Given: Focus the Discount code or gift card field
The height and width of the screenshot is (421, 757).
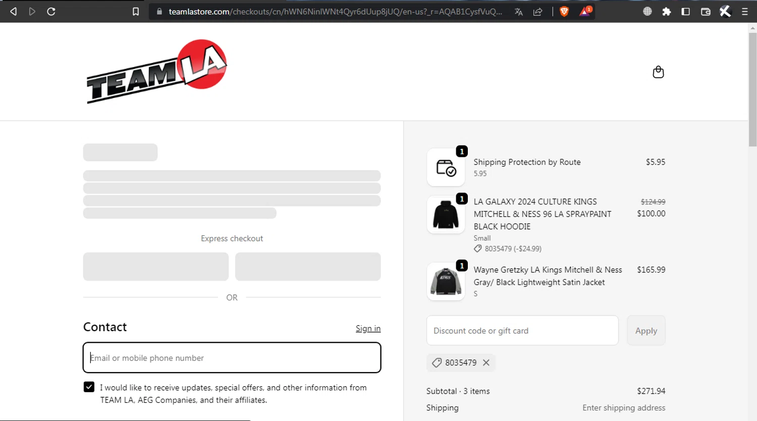Looking at the screenshot, I should click(x=522, y=331).
